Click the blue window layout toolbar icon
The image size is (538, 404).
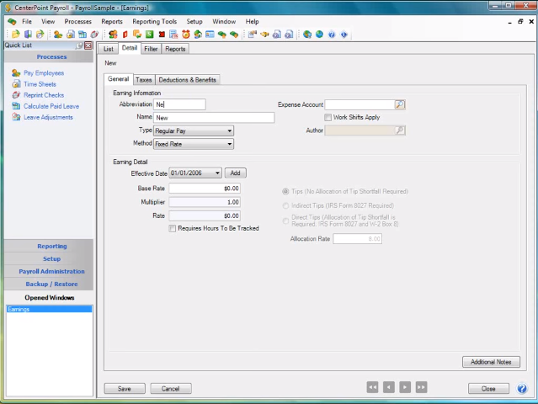coord(210,34)
